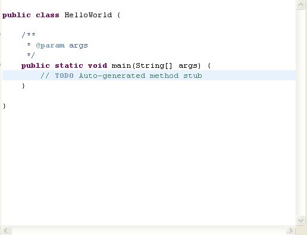Click the horizontal scrollbar track

click(149, 230)
